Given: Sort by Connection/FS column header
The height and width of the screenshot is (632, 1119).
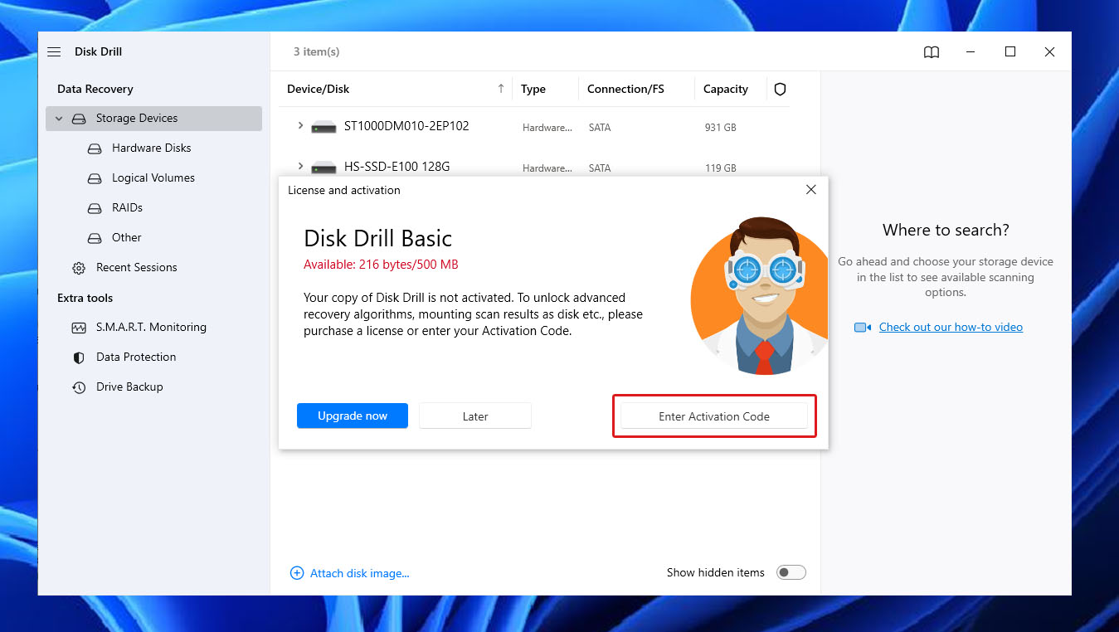Looking at the screenshot, I should pos(625,89).
